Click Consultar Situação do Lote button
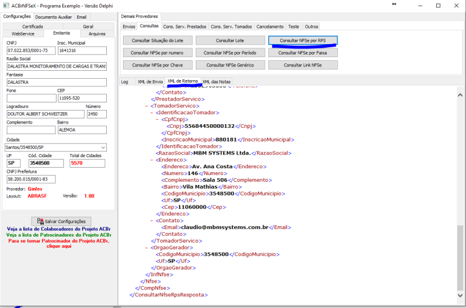This screenshot has height=308, width=466. [x=158, y=40]
